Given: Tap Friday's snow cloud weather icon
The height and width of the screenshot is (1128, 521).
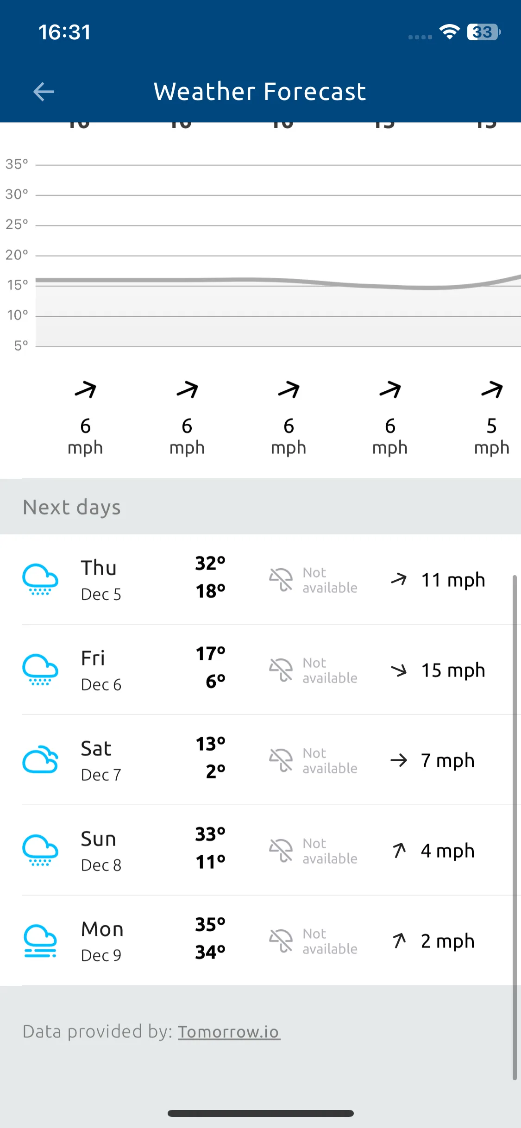Looking at the screenshot, I should pos(40,670).
